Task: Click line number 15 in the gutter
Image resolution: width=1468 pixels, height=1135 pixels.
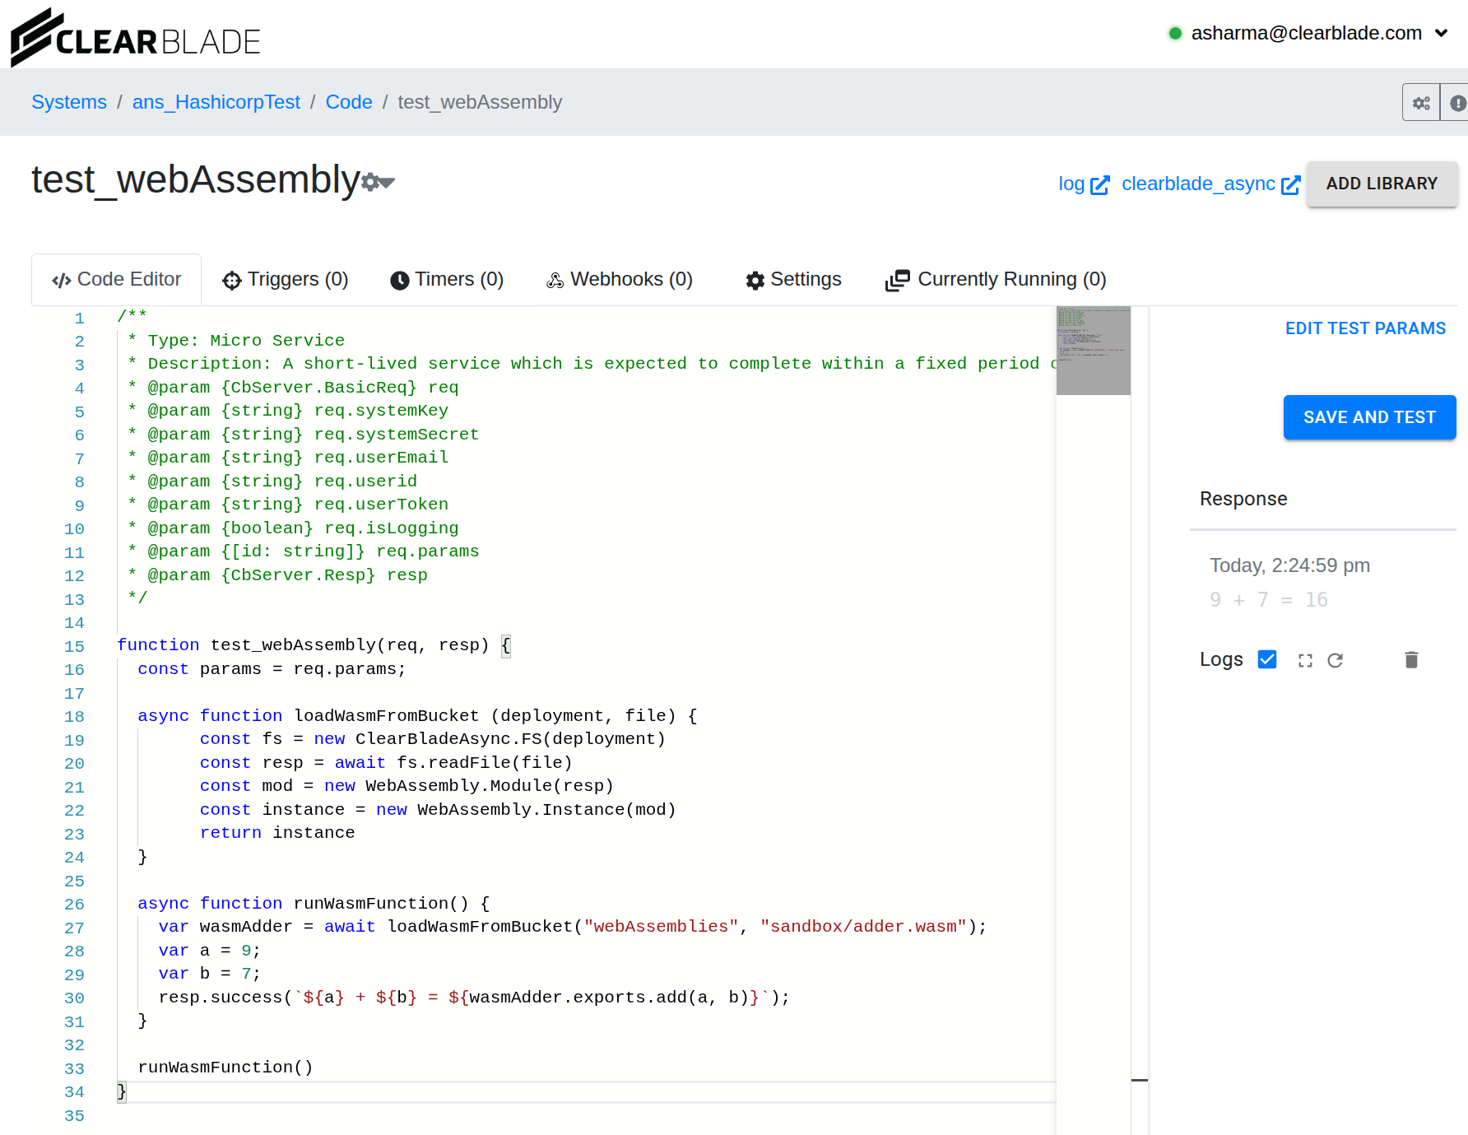Action: [x=74, y=646]
